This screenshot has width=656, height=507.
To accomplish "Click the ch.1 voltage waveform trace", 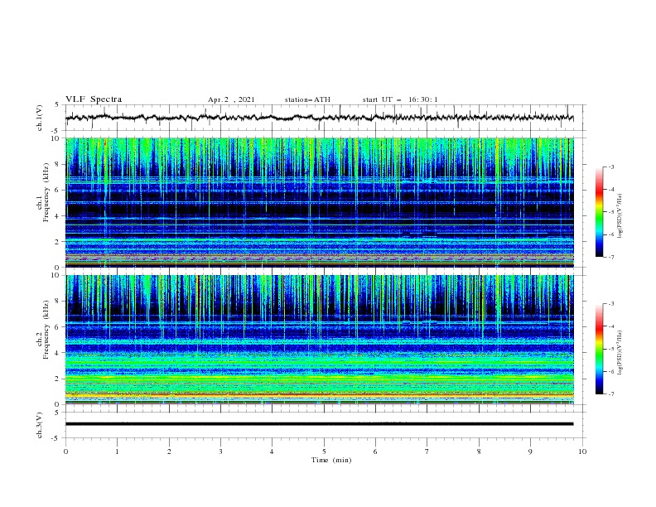I will [x=319, y=118].
